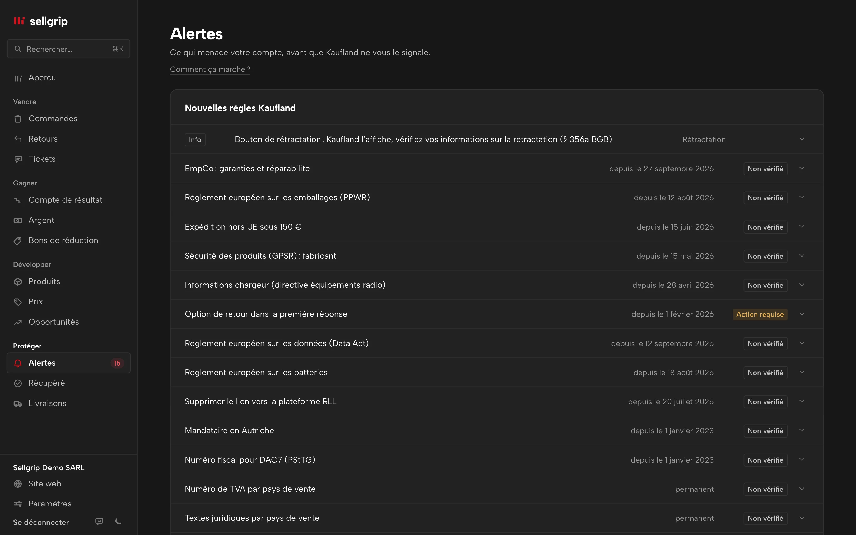Open Compte de résultat
Image resolution: width=856 pixels, height=535 pixels.
point(69,200)
